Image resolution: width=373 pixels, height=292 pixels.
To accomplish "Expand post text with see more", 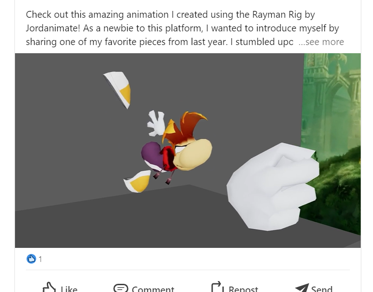I will click(321, 42).
